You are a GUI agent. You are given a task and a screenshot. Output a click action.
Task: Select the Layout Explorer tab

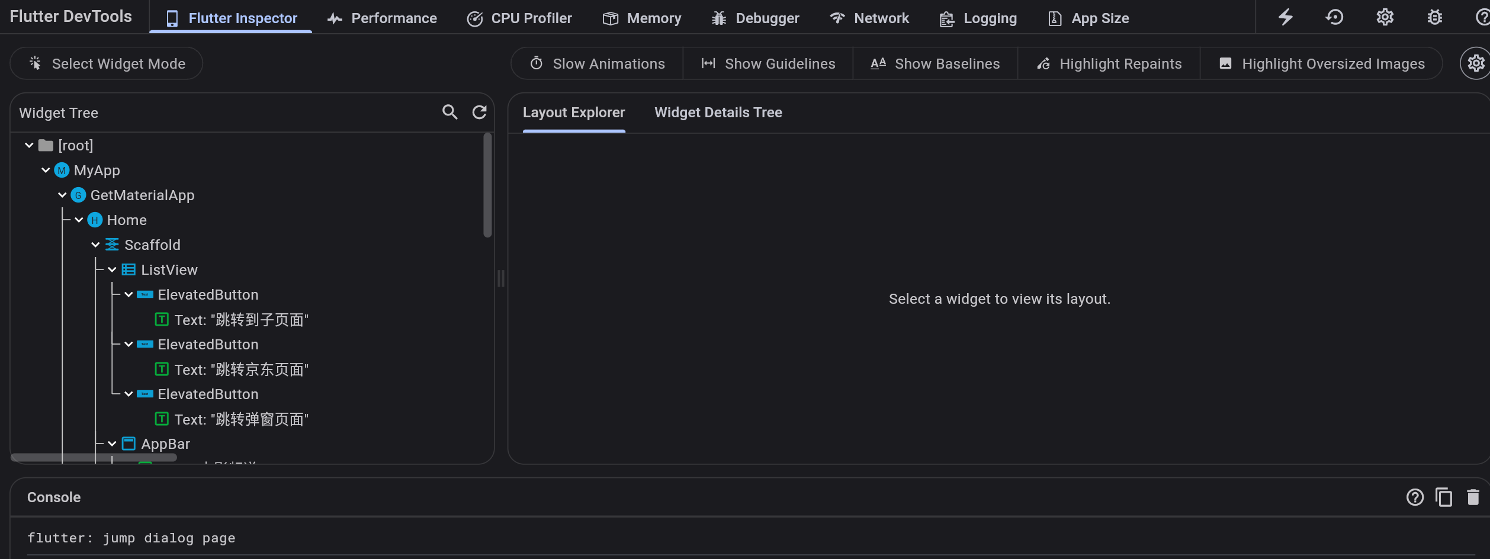tap(574, 113)
